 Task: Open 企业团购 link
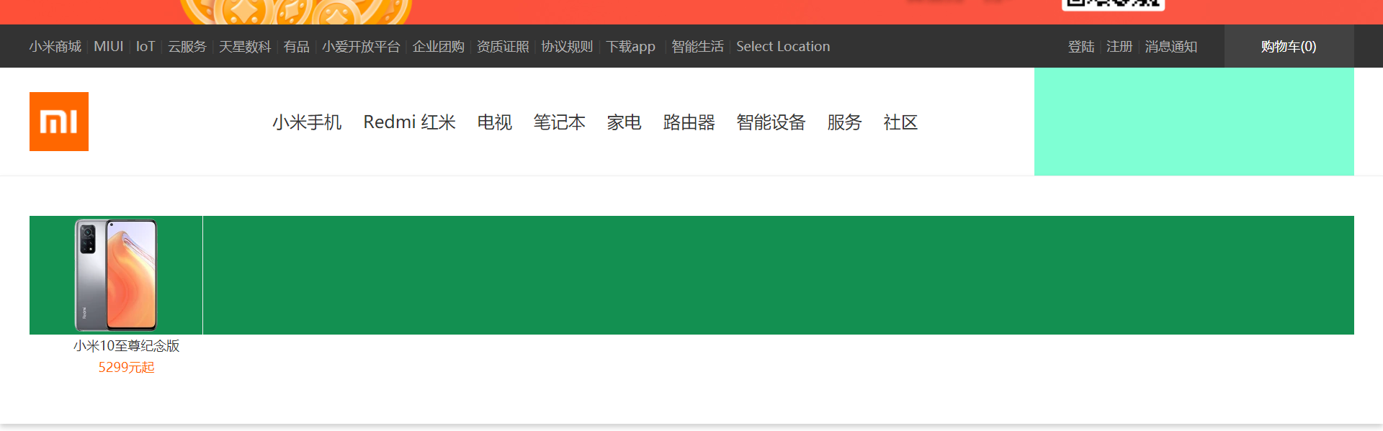(439, 47)
